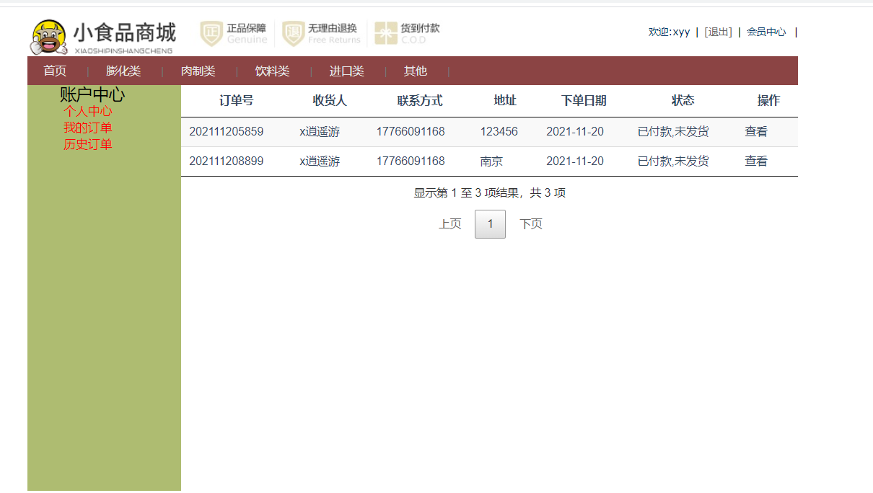Image resolution: width=873 pixels, height=493 pixels.
Task: Click the 货到付款 C.O.D gift box icon
Action: coord(386,33)
